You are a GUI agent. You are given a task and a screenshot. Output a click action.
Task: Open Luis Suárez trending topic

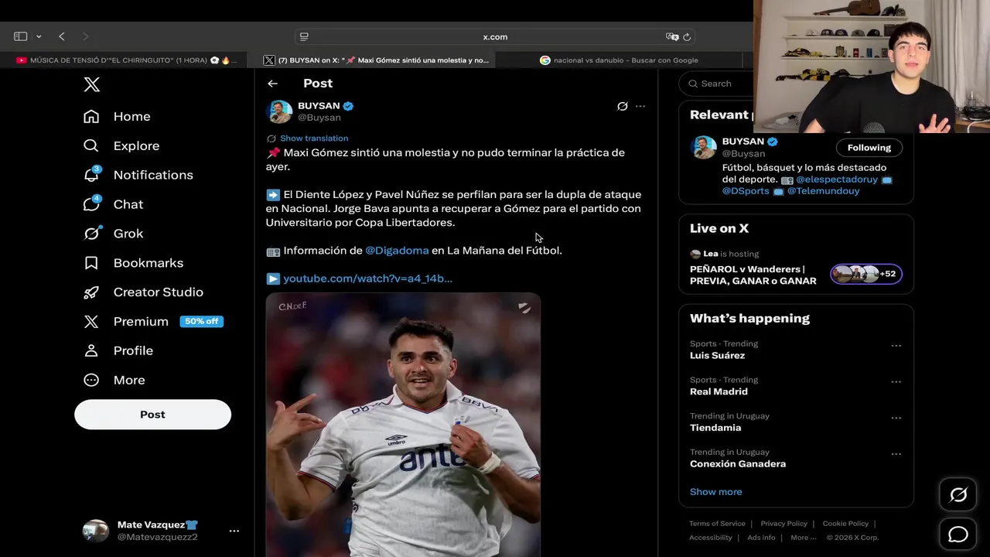717,356
